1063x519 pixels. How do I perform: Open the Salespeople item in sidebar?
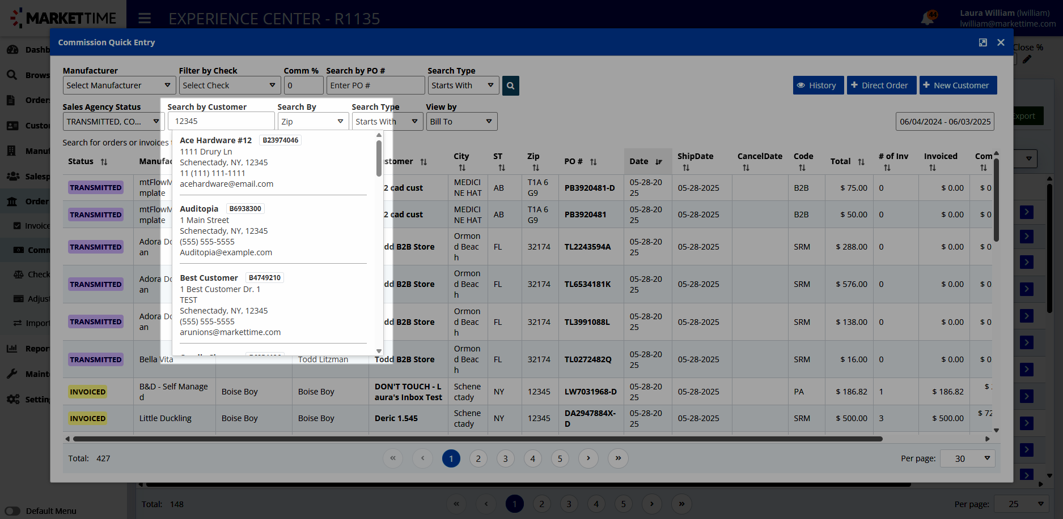[28, 177]
